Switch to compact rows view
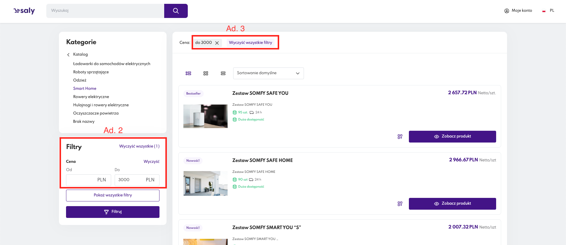This screenshot has height=245, width=566. point(223,73)
